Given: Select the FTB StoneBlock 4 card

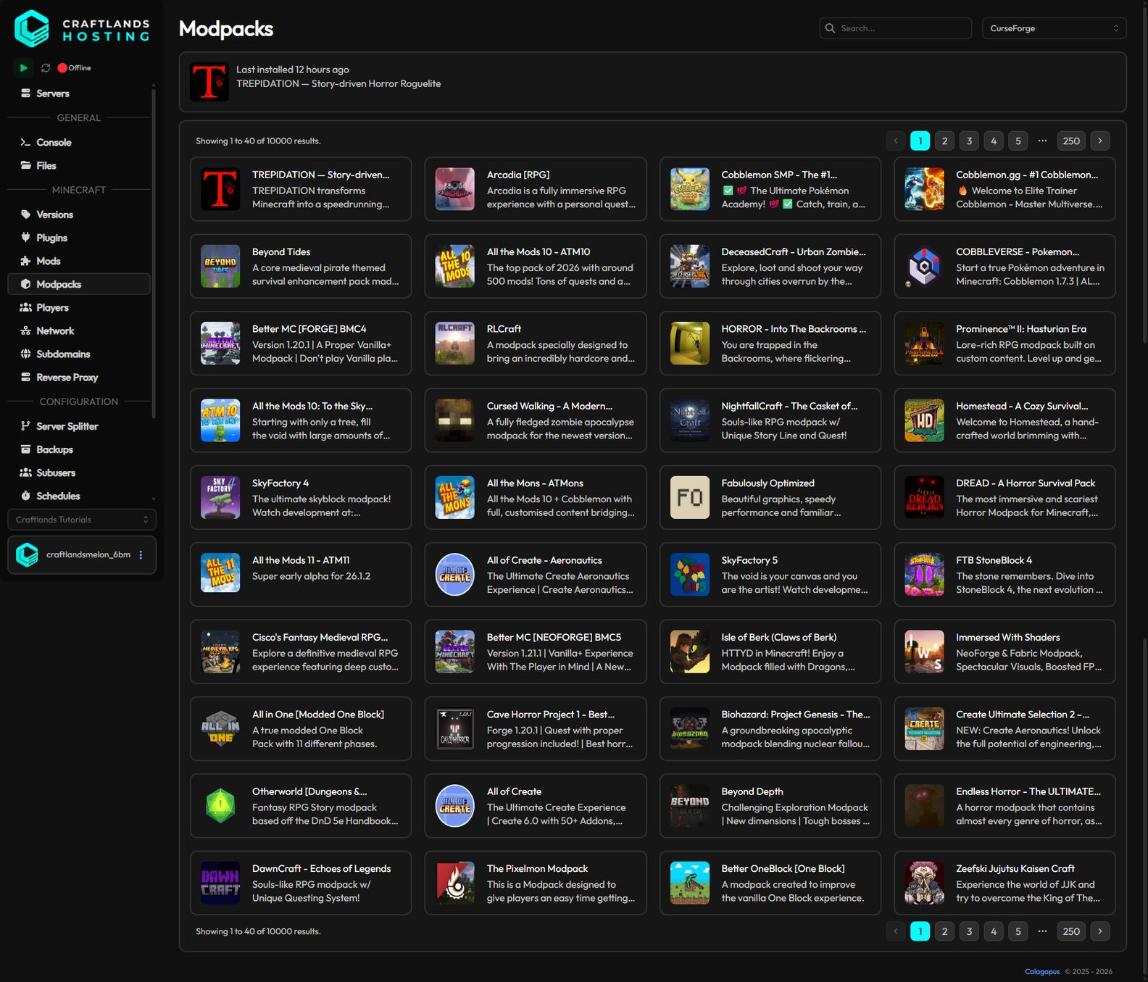Looking at the screenshot, I should 1004,574.
